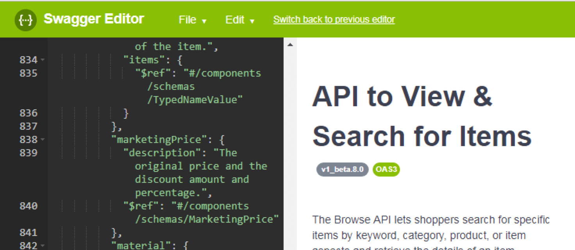Click the "/schemas/MarketingPrice" reference text

click(x=207, y=219)
